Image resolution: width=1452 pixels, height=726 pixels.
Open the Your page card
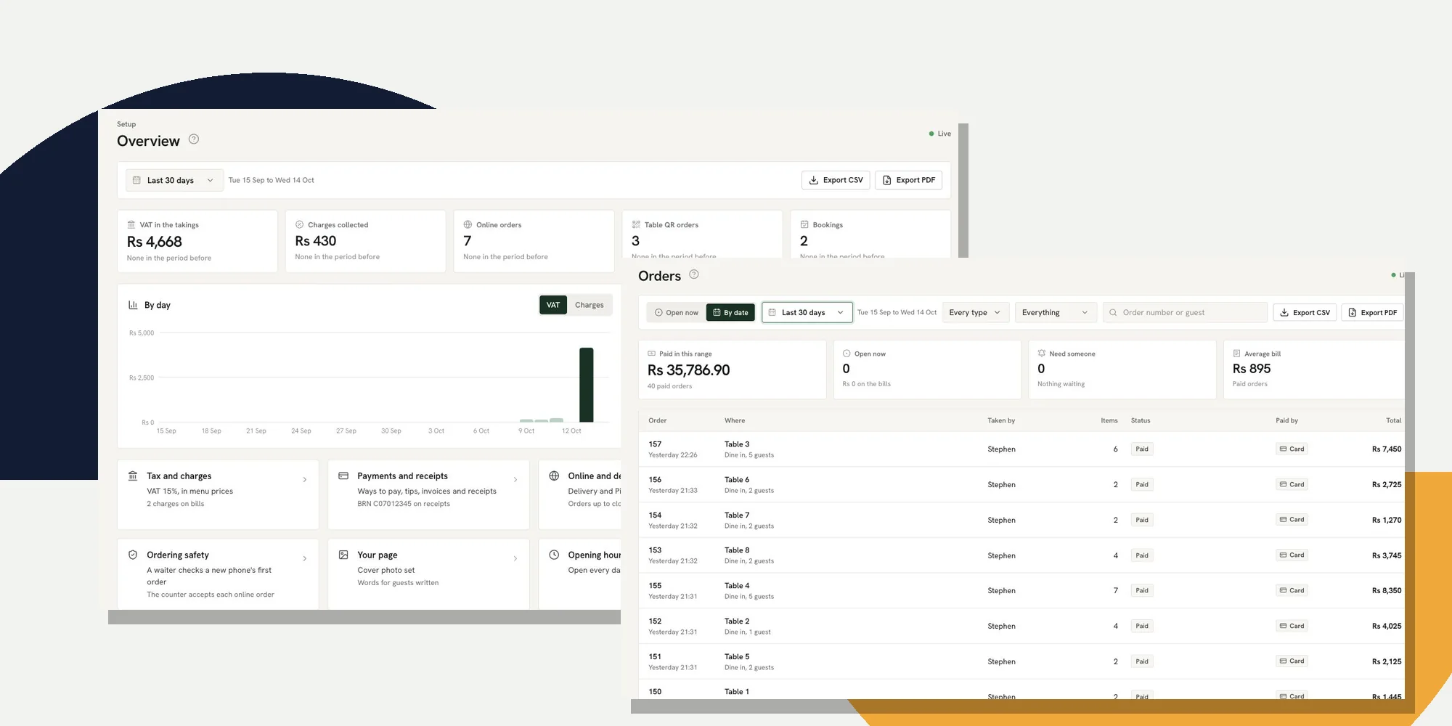pyautogui.click(x=428, y=574)
